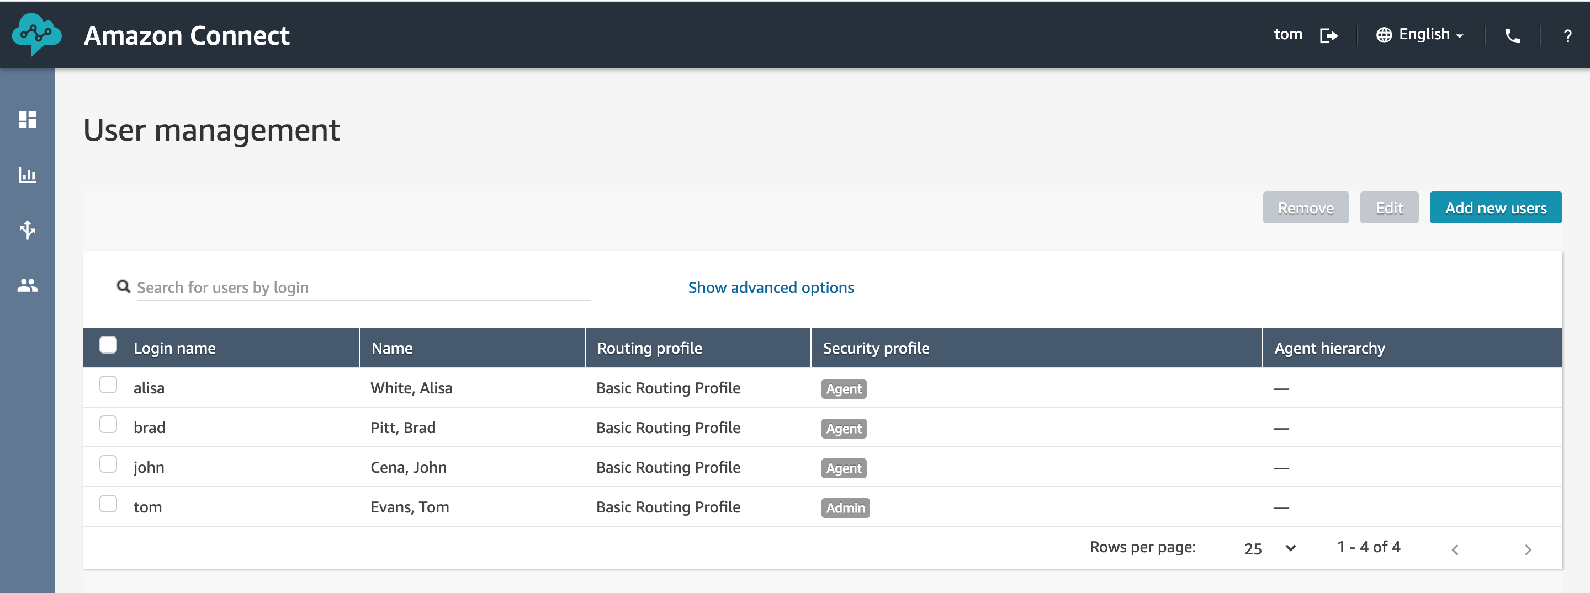Screen dimensions: 1590x593
Task: Click the Amazon Connect cloud logo
Action: [x=36, y=35]
